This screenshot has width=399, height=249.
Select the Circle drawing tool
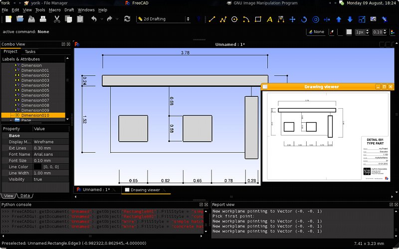tap(234, 19)
